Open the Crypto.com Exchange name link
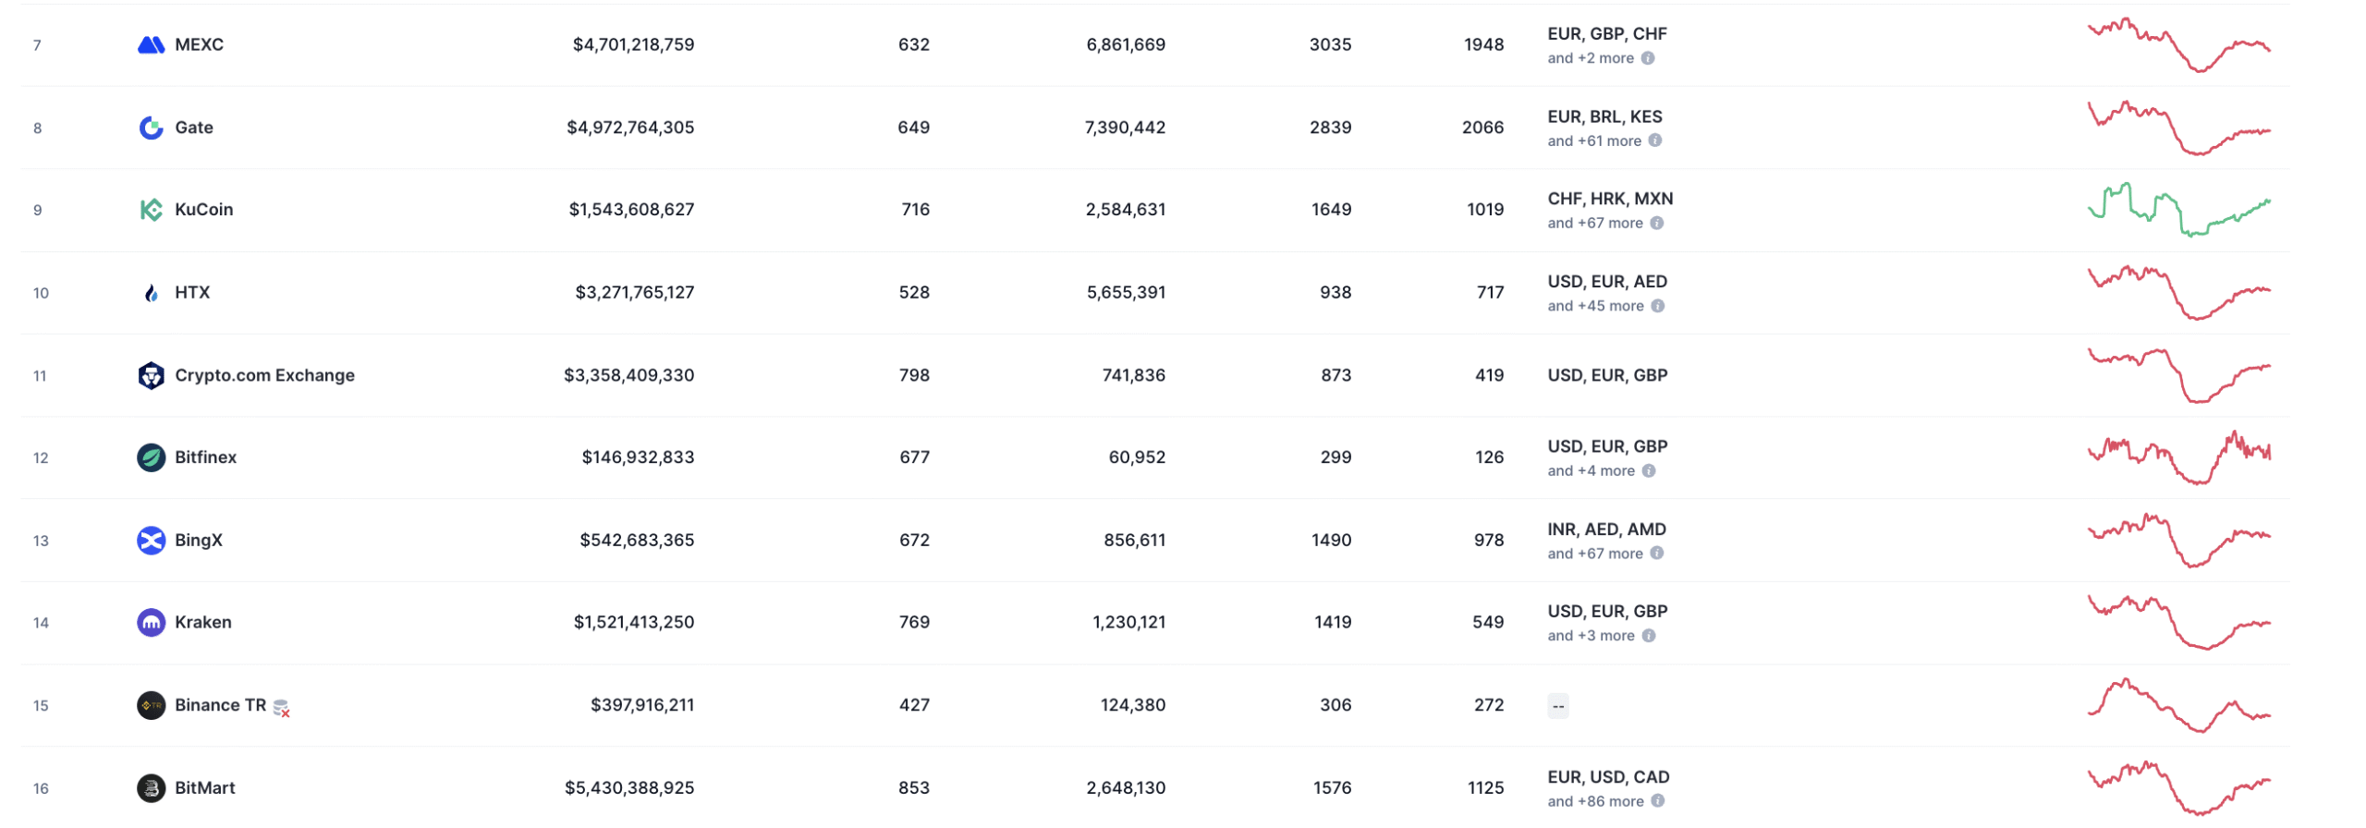Image resolution: width=2366 pixels, height=828 pixels. 264,375
